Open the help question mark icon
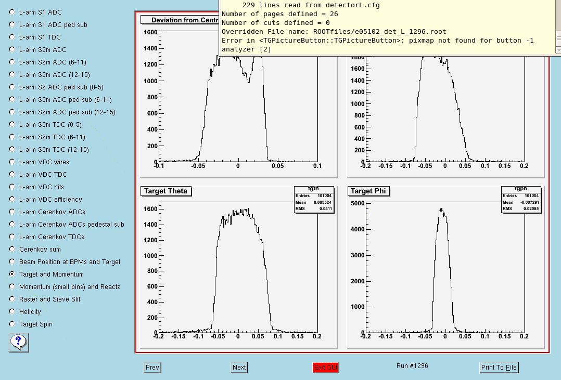Viewport: 561px width, 380px height. point(19,342)
